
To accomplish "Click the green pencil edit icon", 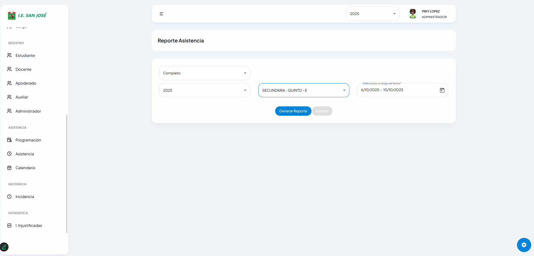I will [4, 247].
